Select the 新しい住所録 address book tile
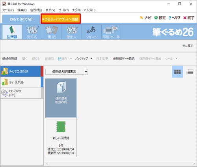The image size is (197, 167). pyautogui.click(x=61, y=138)
